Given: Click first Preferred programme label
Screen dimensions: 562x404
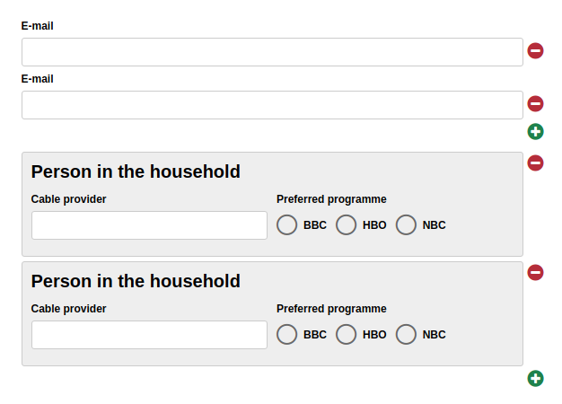Looking at the screenshot, I should tap(331, 199).
